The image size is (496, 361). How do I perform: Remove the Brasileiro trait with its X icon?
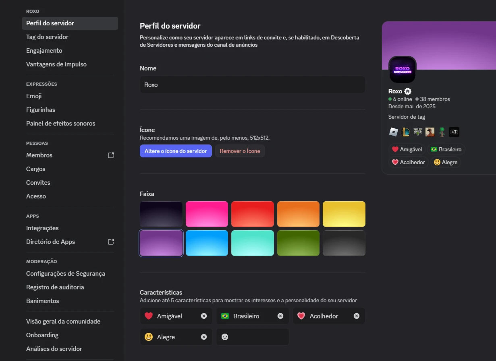[280, 316]
